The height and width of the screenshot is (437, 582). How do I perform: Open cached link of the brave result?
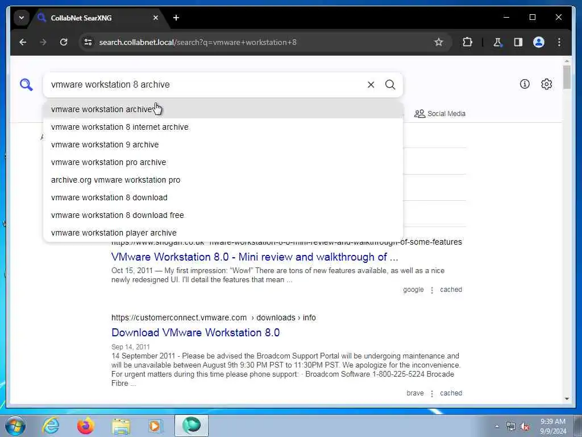[451, 393]
